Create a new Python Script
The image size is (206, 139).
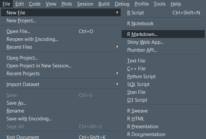click(x=163, y=77)
